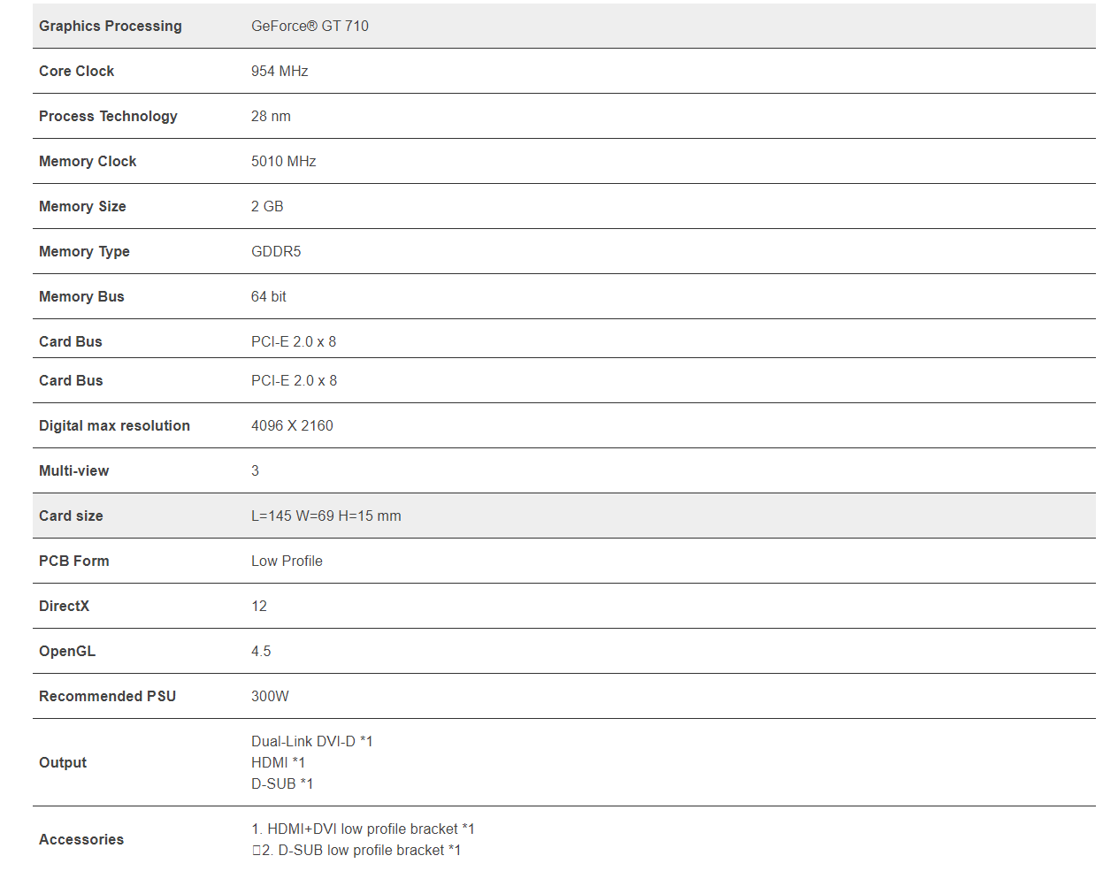Select the Core Clock label

pos(76,72)
